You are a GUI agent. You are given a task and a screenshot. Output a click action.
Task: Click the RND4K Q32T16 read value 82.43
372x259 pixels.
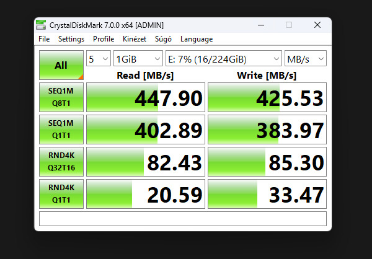tap(146, 162)
